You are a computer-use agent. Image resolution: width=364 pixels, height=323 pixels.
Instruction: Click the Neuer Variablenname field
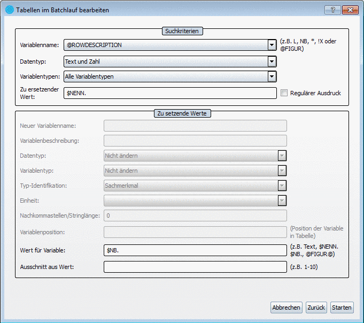(195, 126)
